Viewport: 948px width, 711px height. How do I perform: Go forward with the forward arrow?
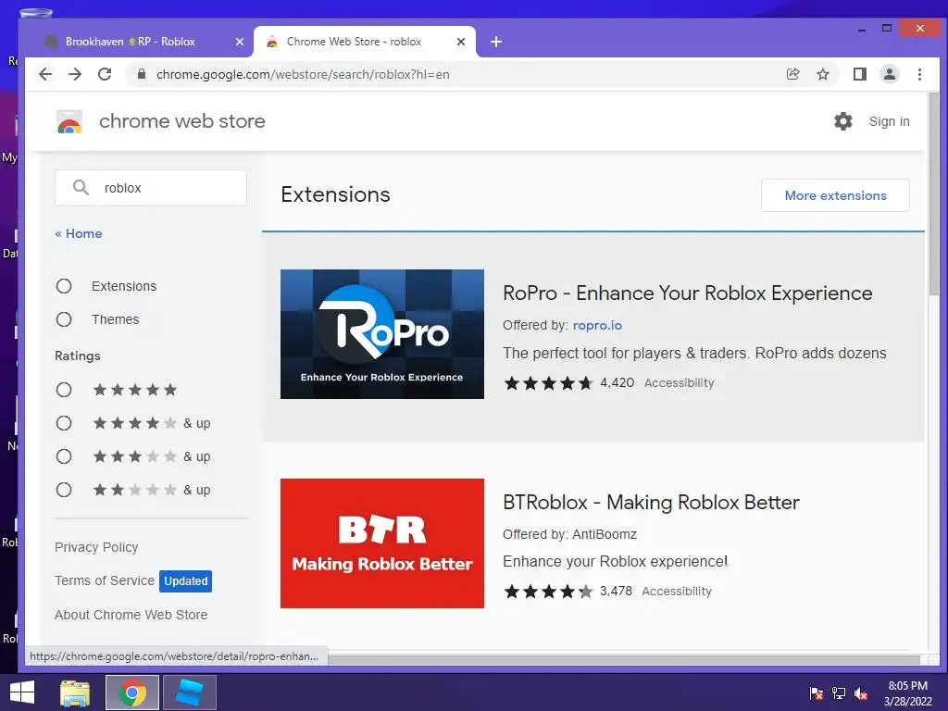point(75,74)
